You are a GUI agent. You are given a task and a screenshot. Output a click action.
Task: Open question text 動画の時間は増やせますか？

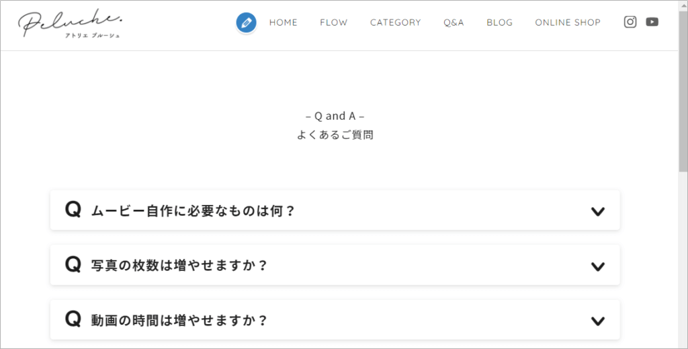[x=179, y=321]
